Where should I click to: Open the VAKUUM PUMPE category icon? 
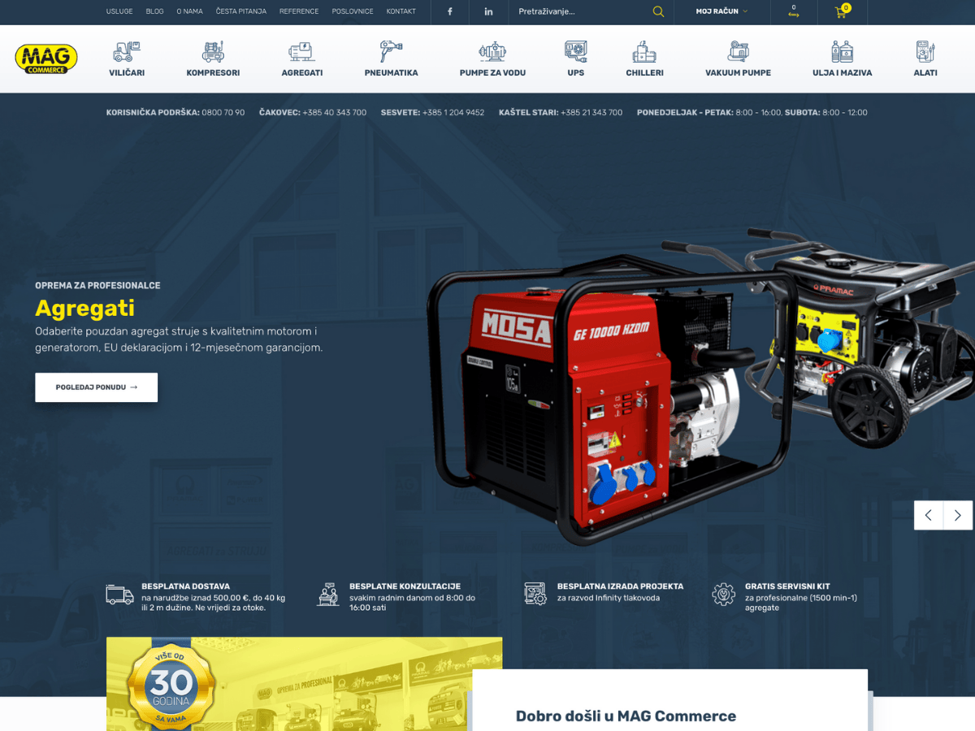[738, 51]
